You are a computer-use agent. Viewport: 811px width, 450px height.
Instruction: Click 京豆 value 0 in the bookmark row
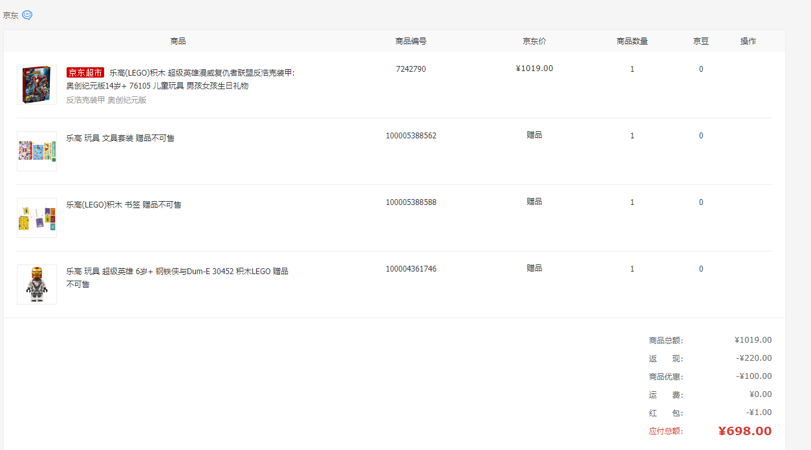coord(701,202)
